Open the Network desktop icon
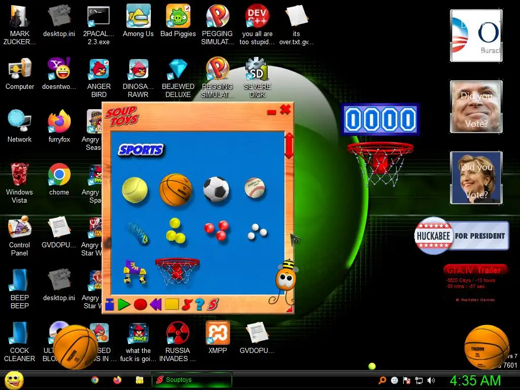Image resolution: width=520 pixels, height=390 pixels. (20, 126)
